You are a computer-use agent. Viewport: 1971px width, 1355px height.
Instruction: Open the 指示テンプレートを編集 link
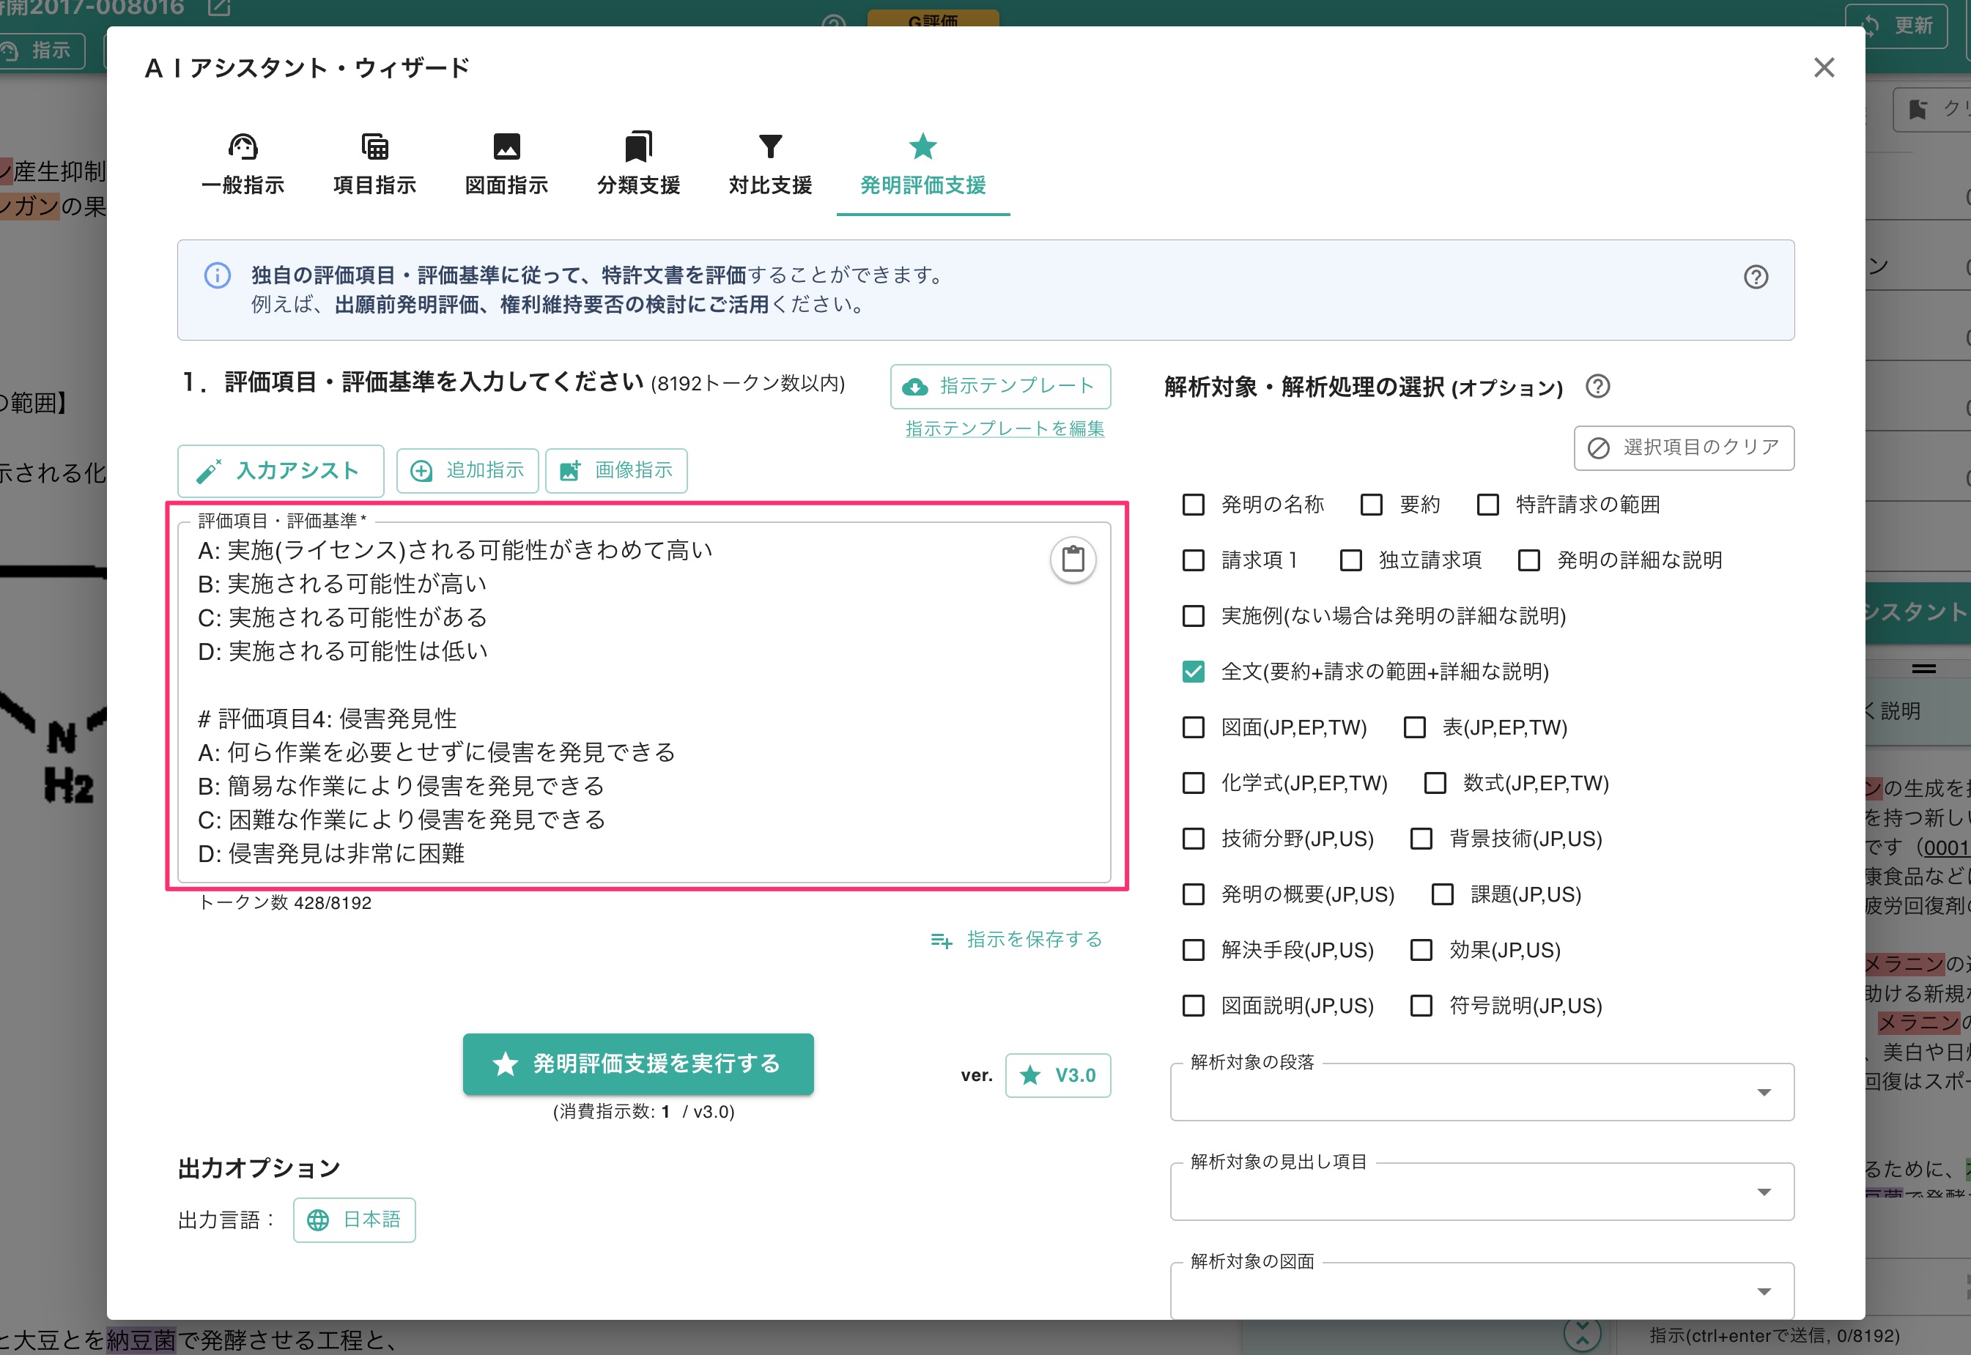1004,428
